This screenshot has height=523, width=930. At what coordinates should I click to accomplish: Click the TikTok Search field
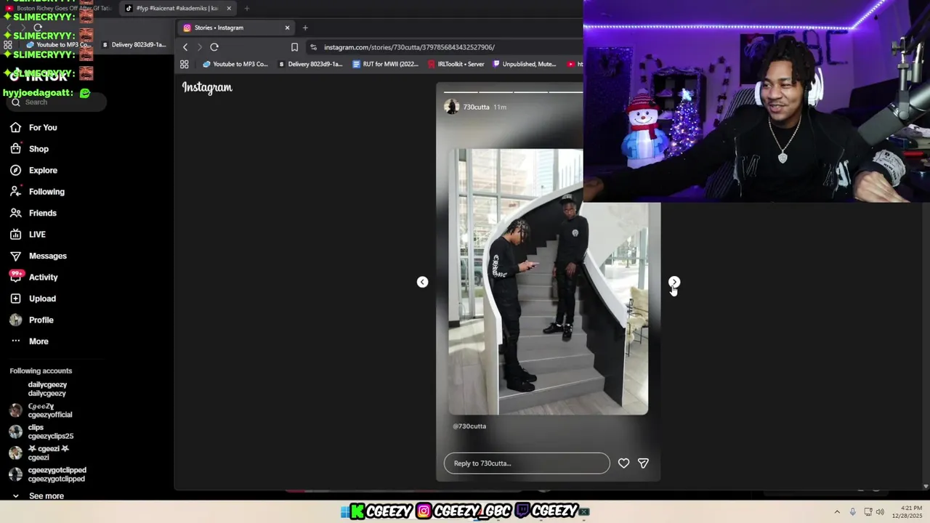[x=55, y=102]
